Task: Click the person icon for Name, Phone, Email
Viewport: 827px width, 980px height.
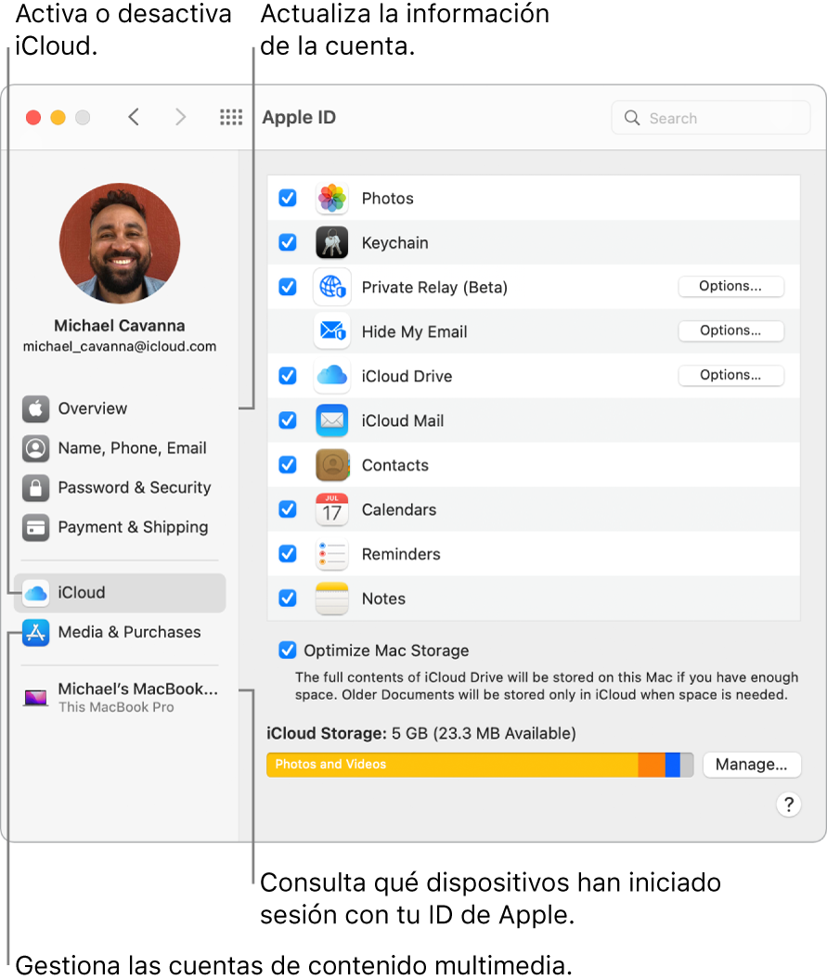Action: (x=35, y=448)
